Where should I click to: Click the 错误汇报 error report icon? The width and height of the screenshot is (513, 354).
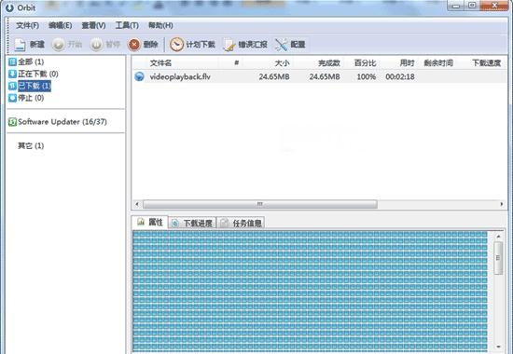[x=229, y=45]
